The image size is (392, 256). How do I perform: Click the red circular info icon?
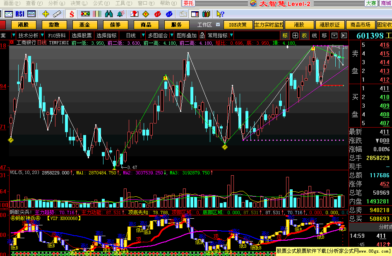click(157, 14)
